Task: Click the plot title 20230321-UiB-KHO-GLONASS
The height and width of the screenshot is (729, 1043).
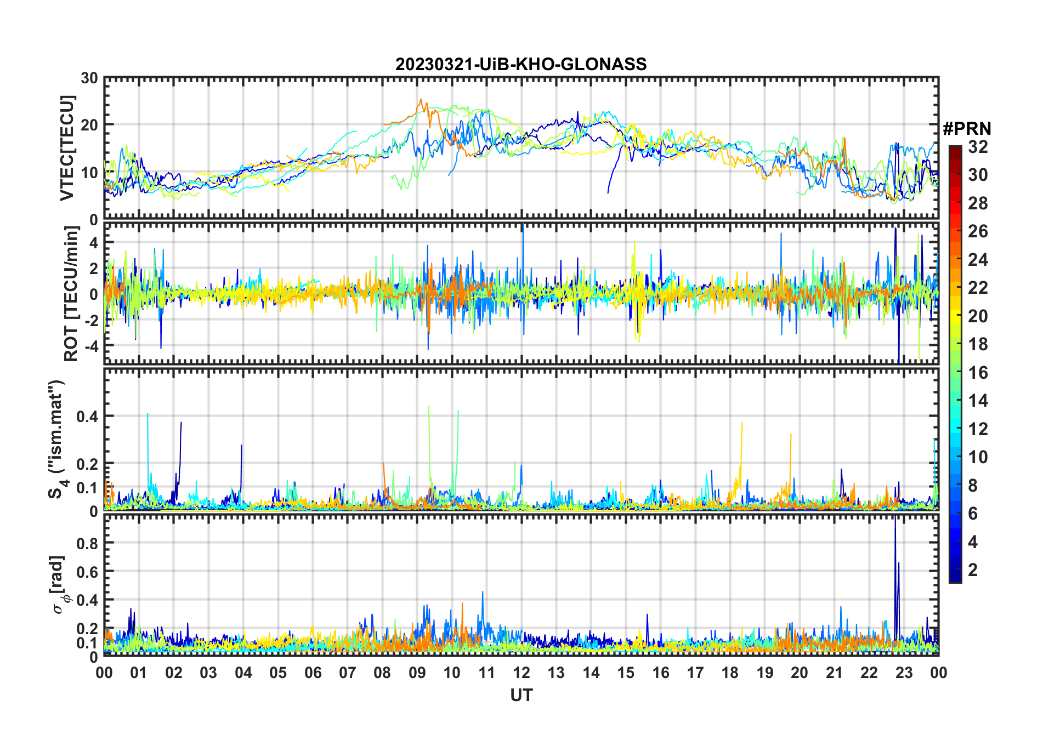Action: [521, 65]
